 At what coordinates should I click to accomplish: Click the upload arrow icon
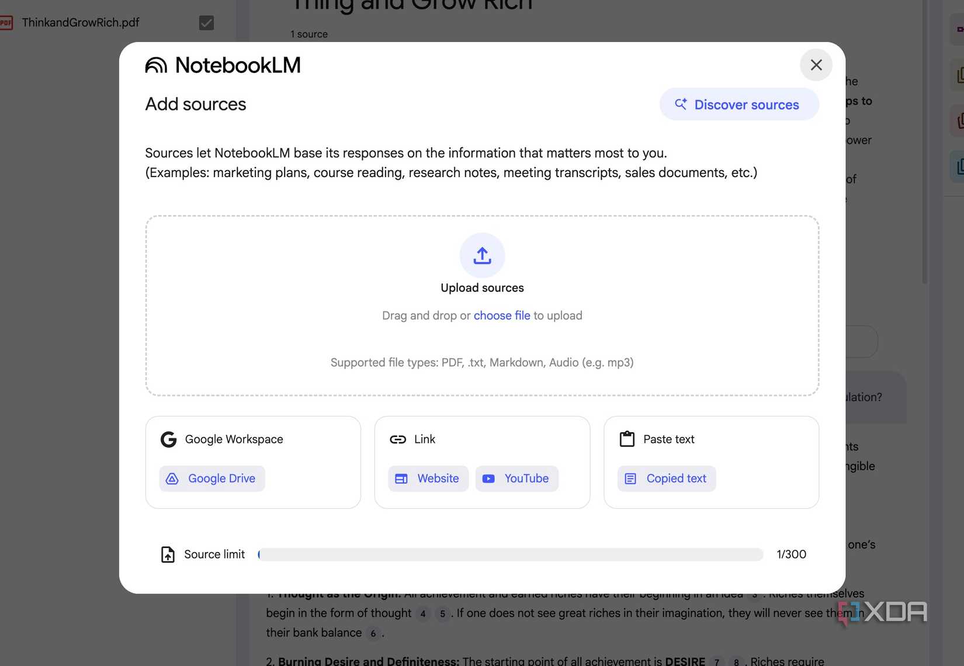click(482, 255)
